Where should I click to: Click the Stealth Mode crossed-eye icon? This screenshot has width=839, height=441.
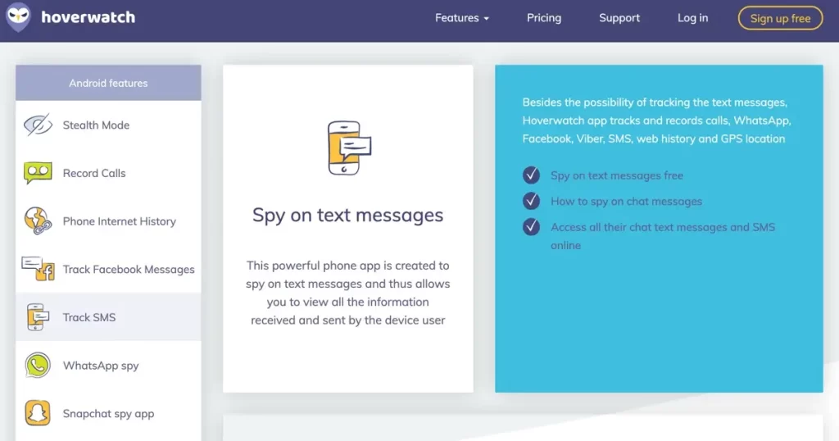click(38, 125)
